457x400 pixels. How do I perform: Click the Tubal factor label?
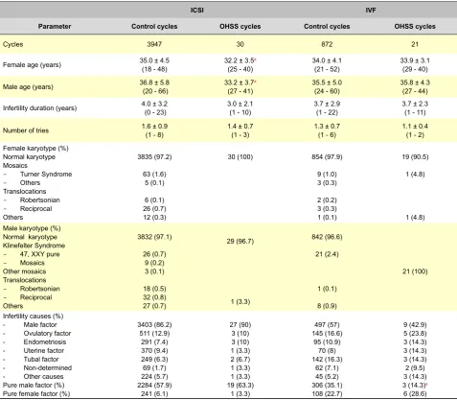click(41, 360)
